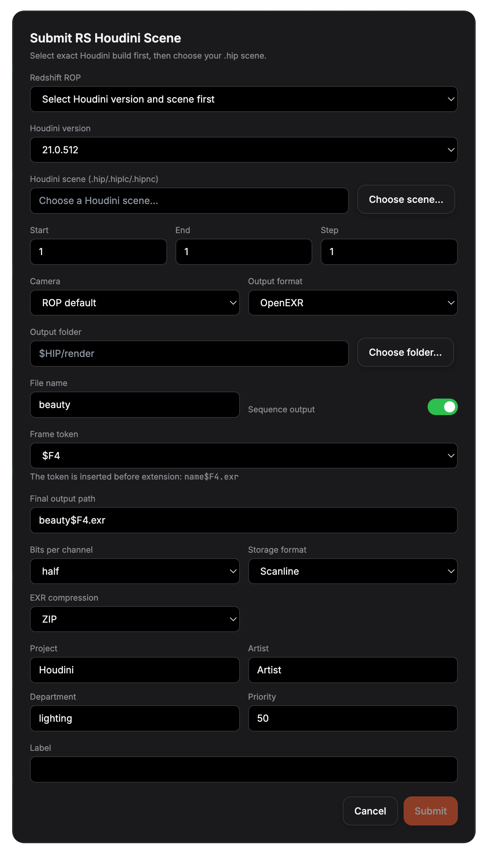
Task: Select the Step field
Action: (389, 252)
